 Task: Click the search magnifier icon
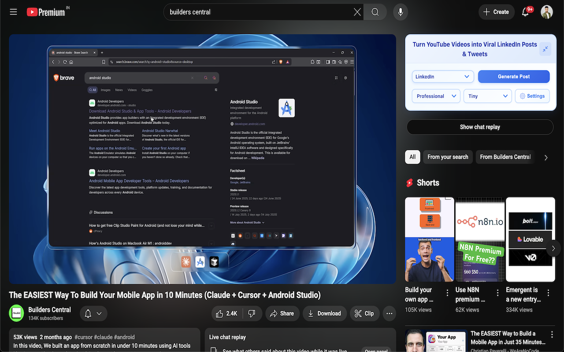(375, 12)
